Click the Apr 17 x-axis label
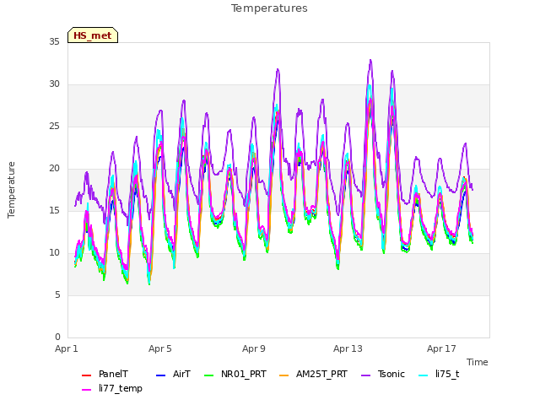This screenshot has width=540, height=405. [x=441, y=348]
